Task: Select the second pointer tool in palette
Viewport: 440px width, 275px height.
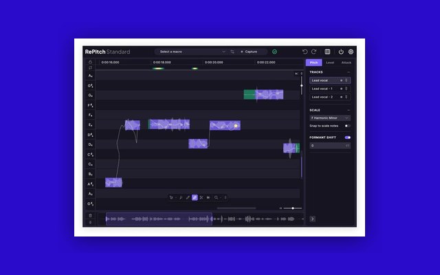Action: point(181,197)
